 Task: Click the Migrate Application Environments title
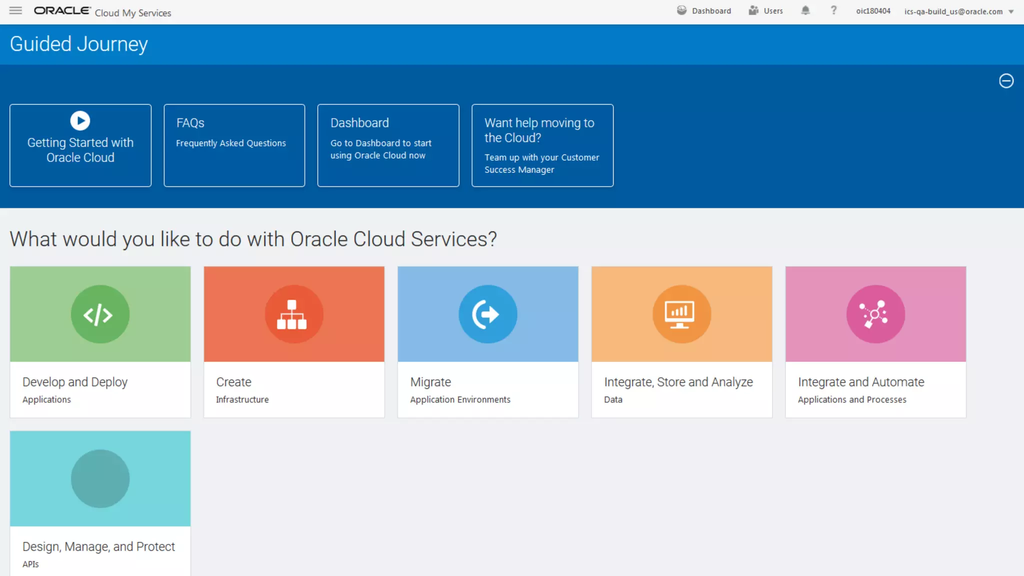tap(430, 382)
